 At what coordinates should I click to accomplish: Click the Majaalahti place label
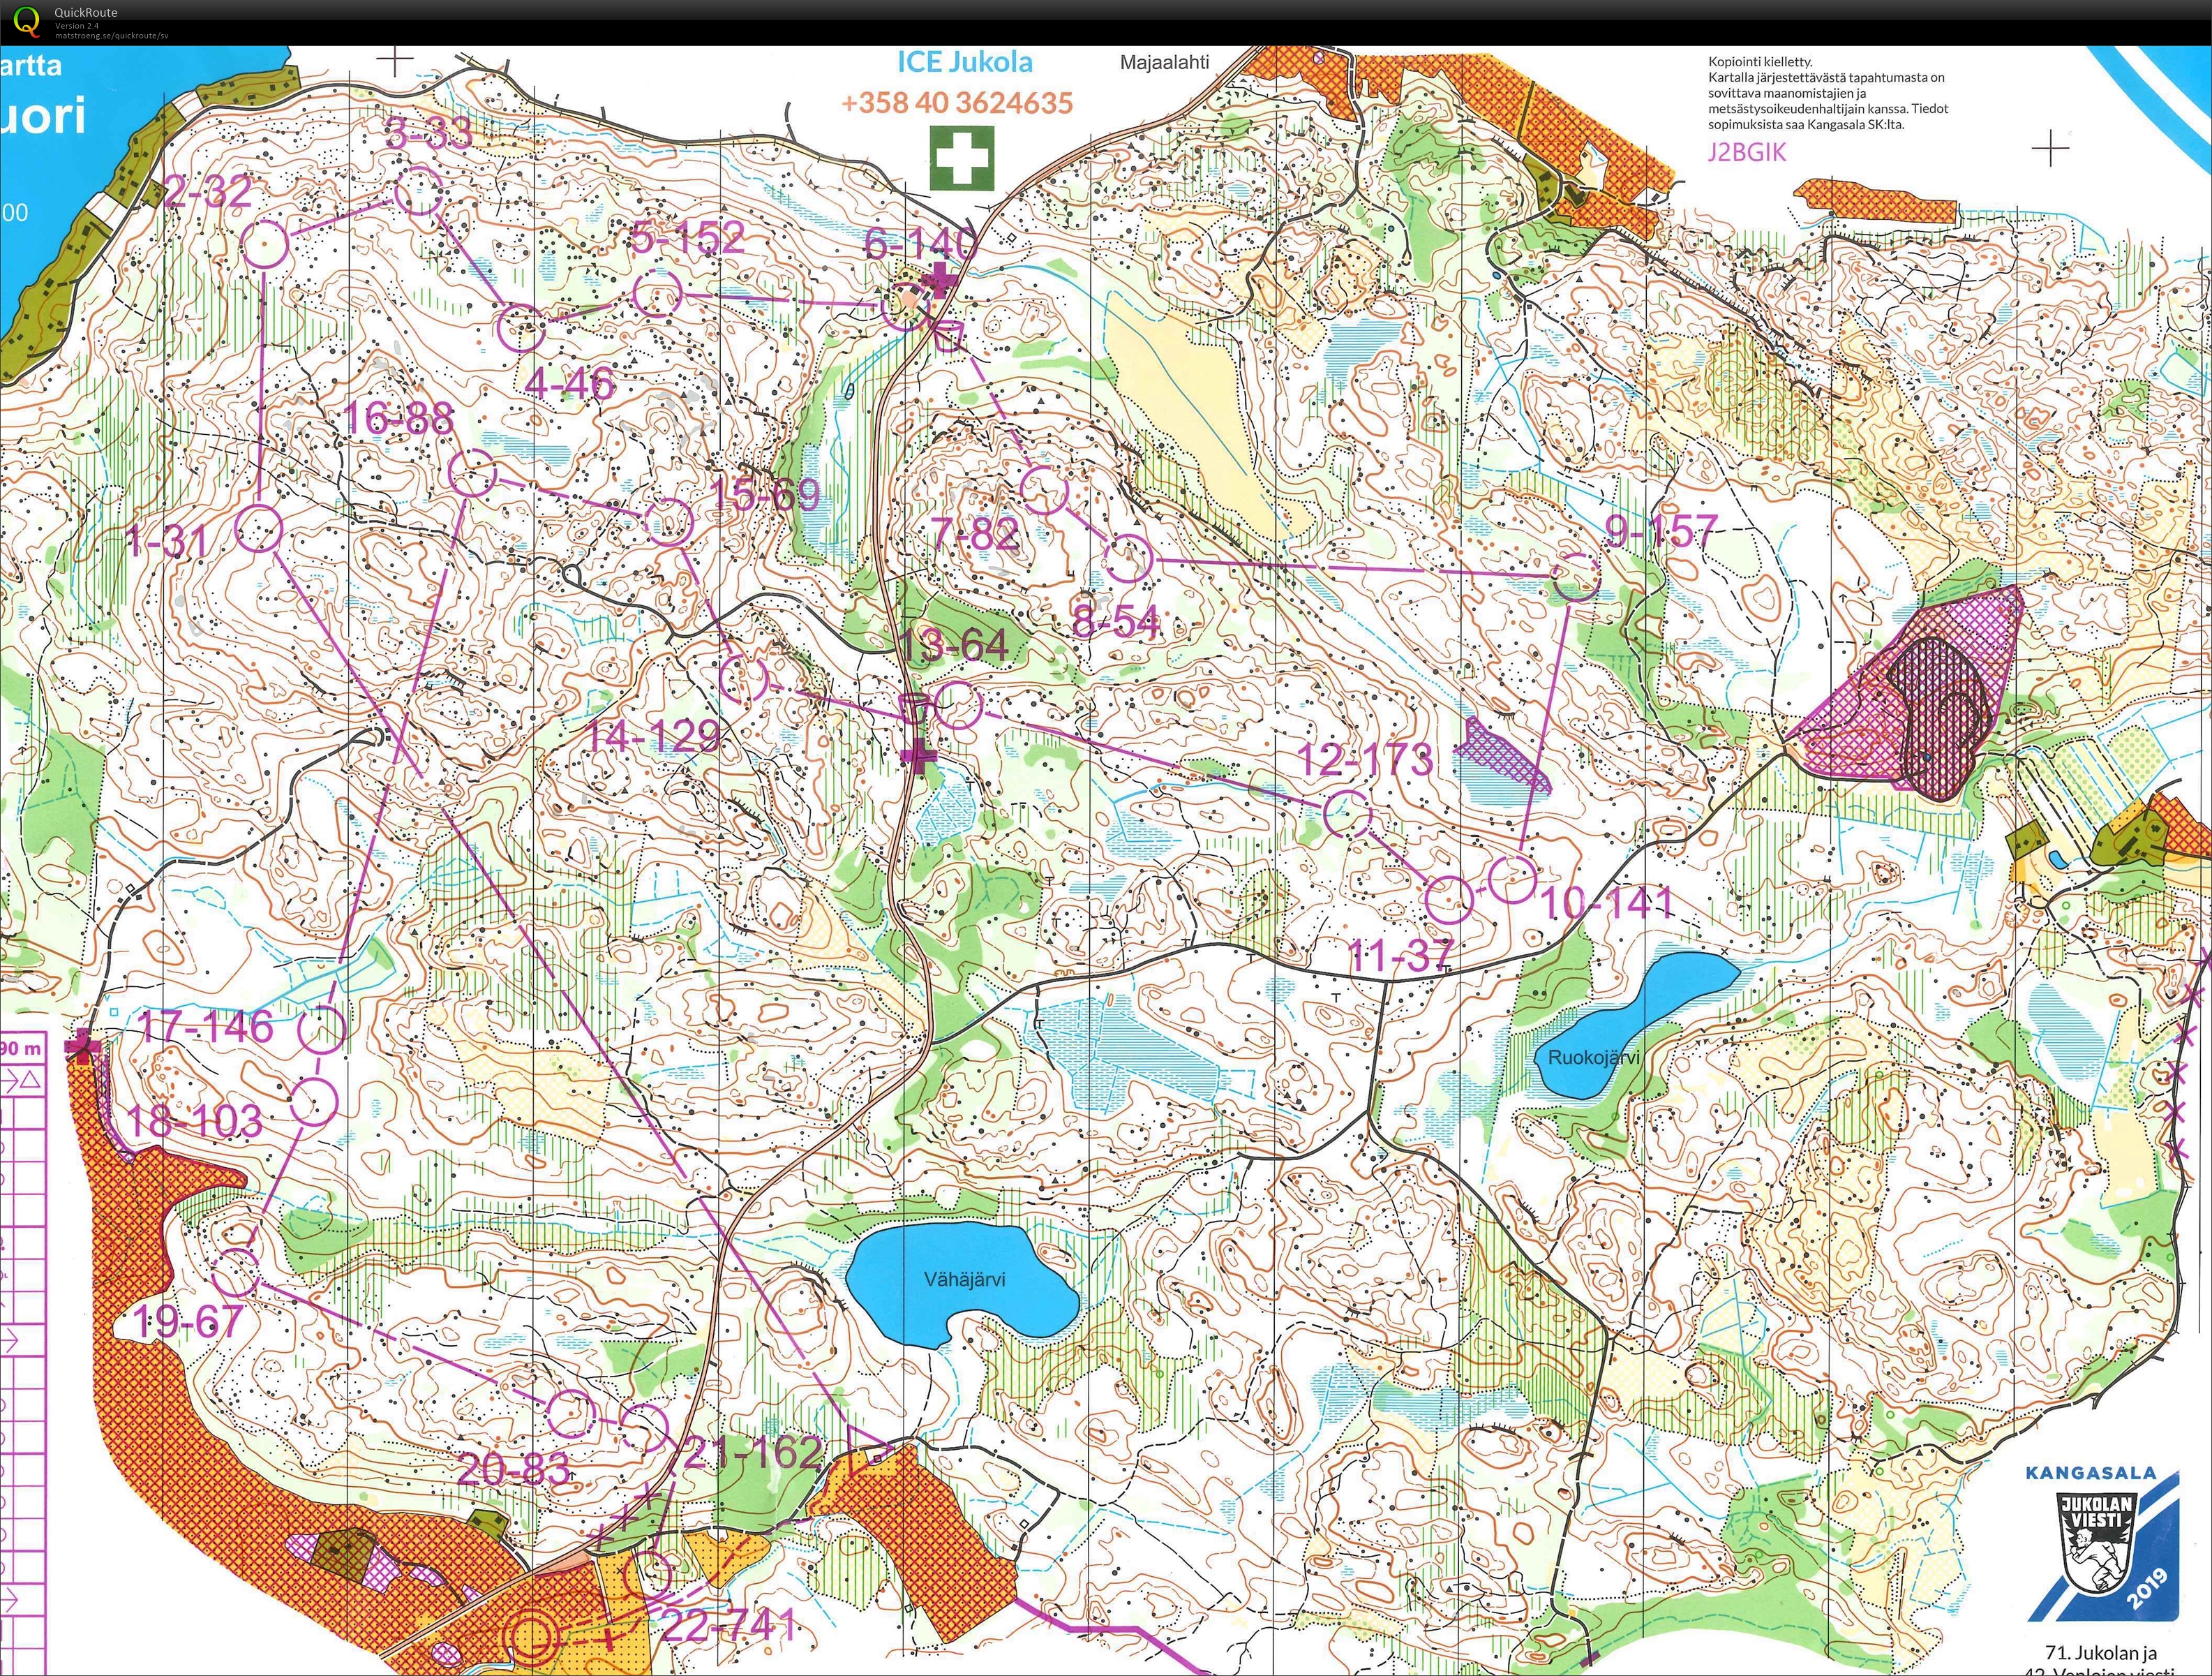click(1164, 62)
